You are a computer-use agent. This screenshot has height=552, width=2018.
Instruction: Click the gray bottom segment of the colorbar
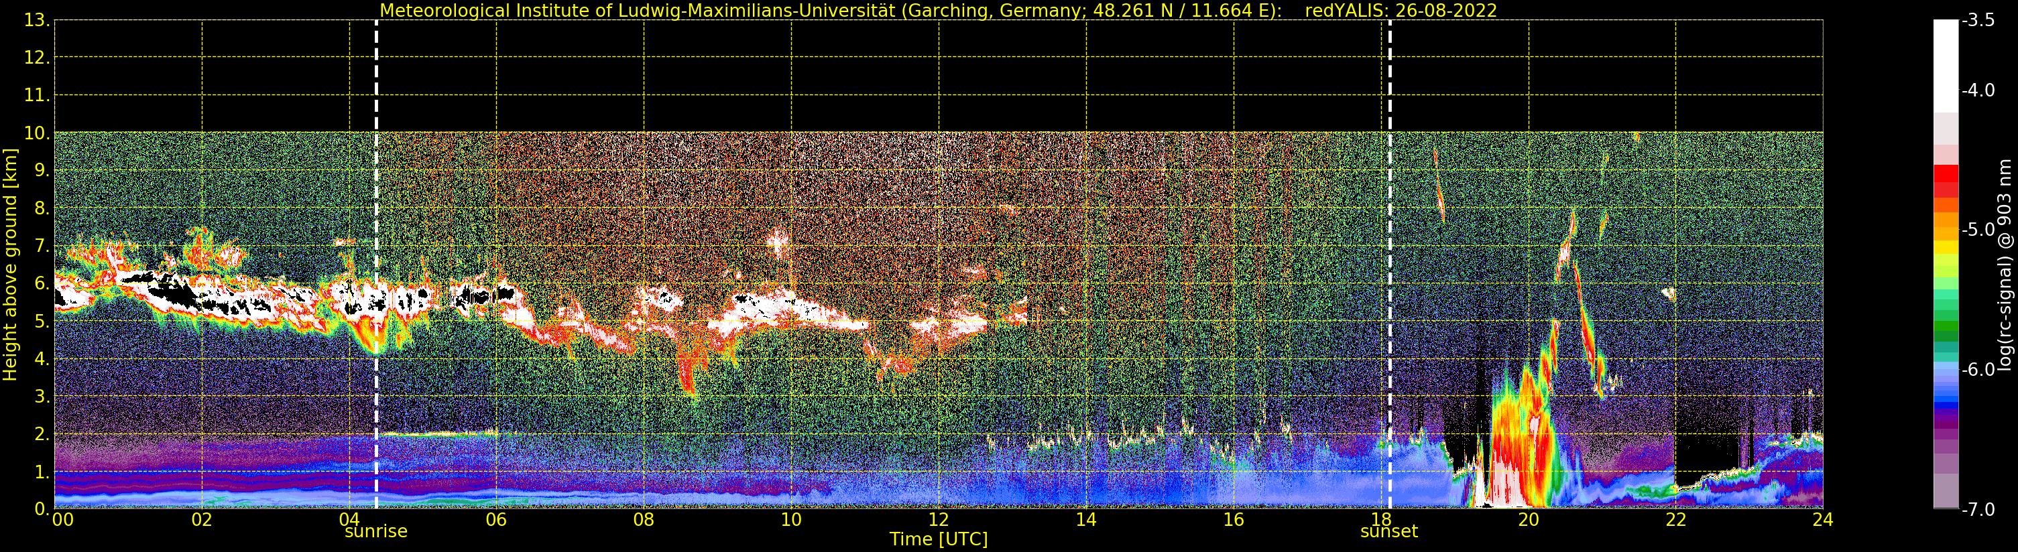[1946, 491]
